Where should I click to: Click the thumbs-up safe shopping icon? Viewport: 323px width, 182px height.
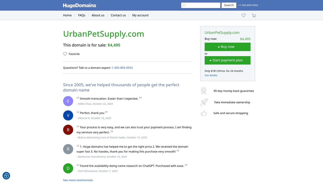tap(204, 113)
